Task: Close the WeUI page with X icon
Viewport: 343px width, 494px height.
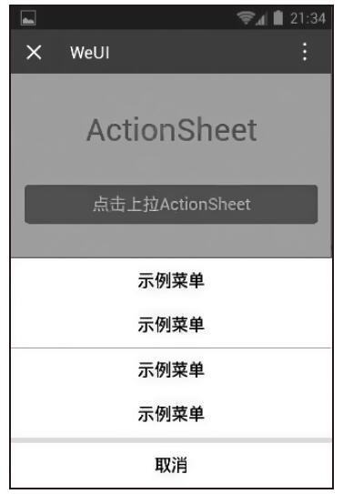Action: click(x=34, y=52)
